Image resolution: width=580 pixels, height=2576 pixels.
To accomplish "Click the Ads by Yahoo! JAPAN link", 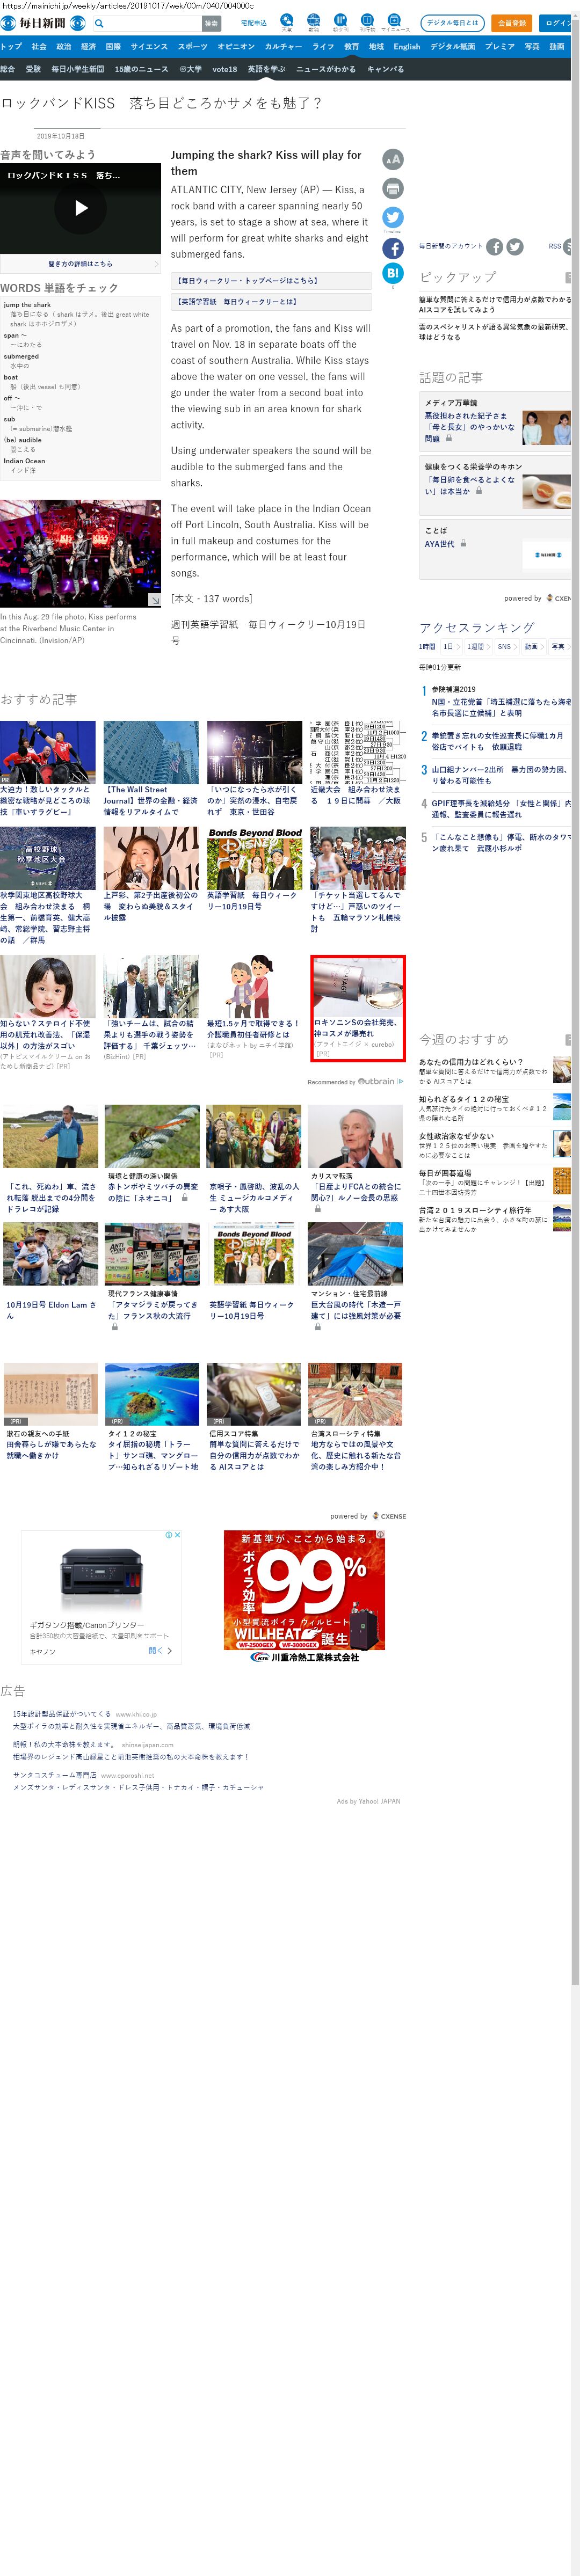I will click(368, 1801).
